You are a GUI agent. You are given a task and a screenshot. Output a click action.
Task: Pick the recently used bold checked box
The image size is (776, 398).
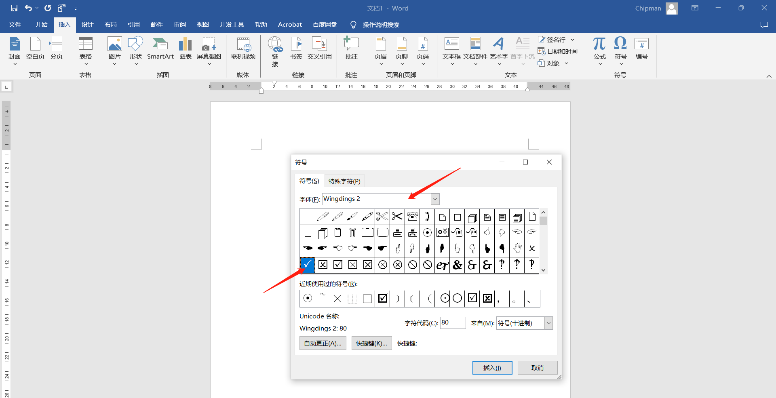pos(382,299)
